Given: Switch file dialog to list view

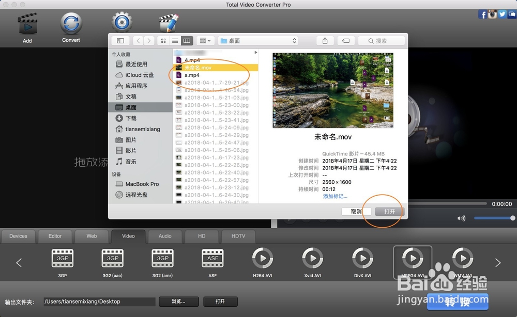Looking at the screenshot, I should (x=175, y=41).
